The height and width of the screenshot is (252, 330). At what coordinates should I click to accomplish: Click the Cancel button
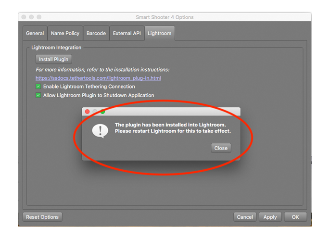point(245,217)
